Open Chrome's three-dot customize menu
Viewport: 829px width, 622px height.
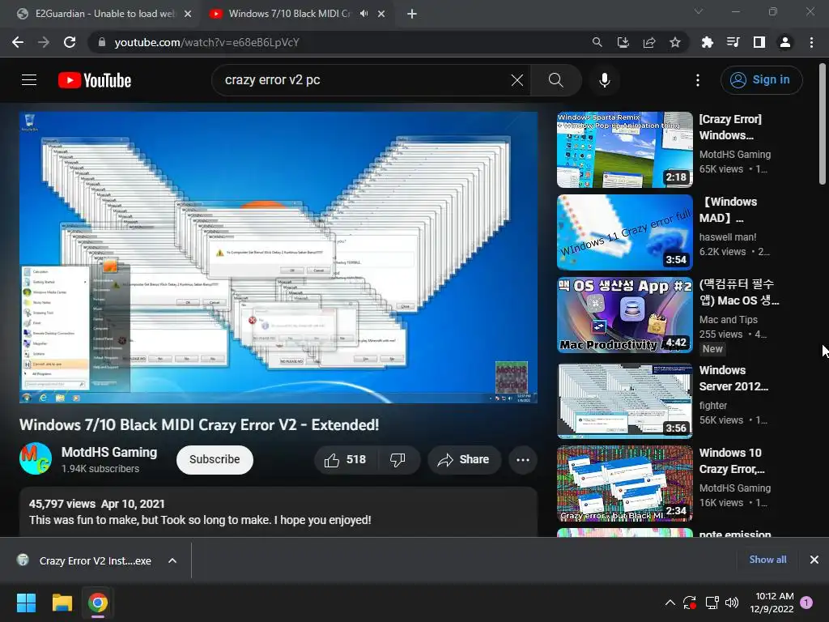click(811, 42)
